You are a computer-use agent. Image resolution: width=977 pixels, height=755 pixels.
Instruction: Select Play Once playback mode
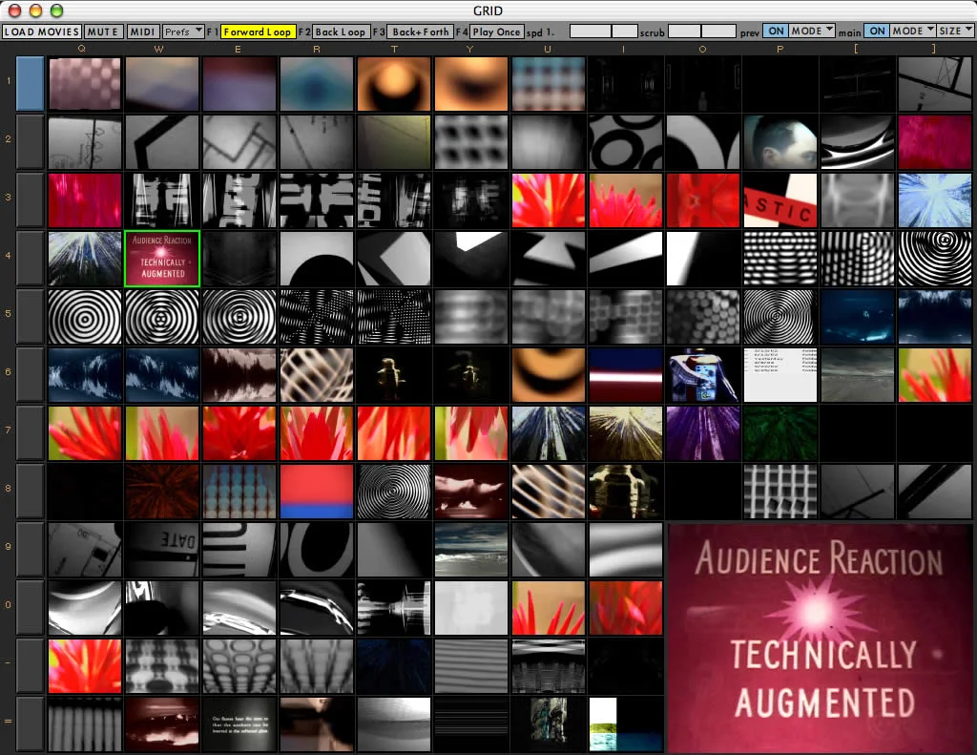coord(496,31)
